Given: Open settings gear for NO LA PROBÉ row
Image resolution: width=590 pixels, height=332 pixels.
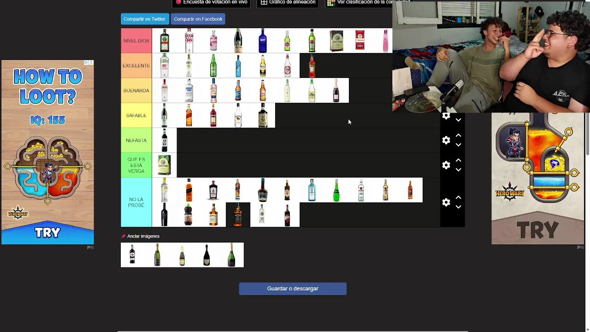Looking at the screenshot, I should coord(446,202).
